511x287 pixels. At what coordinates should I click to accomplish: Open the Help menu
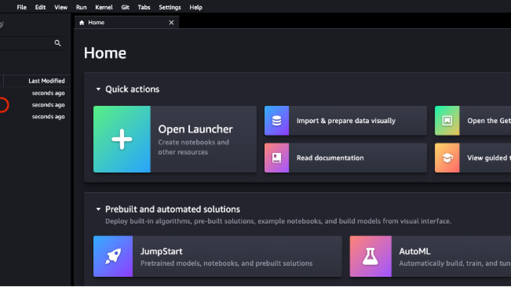(196, 7)
